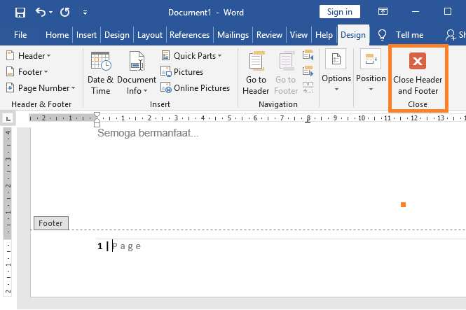Open the Document Info menu
Image resolution: width=466 pixels, height=310 pixels.
137,73
